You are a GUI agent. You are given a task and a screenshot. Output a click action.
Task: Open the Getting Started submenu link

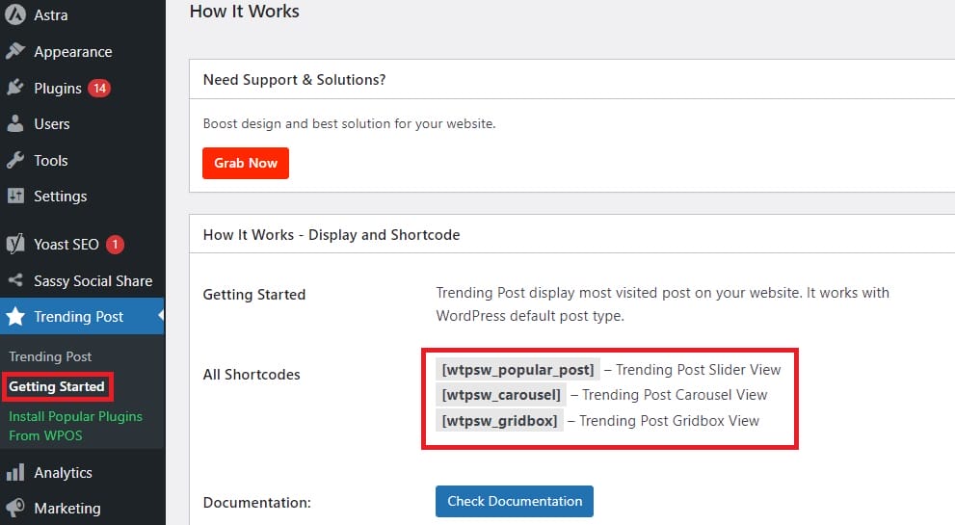coord(57,386)
